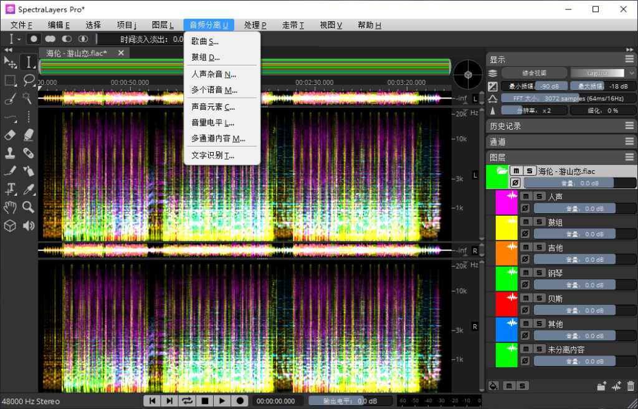The image size is (638, 409).
Task: Click the 输出电平 output level control
Action: pos(350,401)
